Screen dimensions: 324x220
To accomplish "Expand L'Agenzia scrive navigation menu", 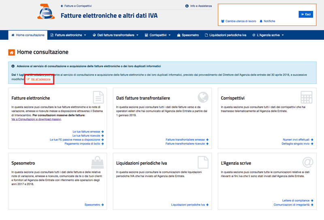I will (268, 35).
